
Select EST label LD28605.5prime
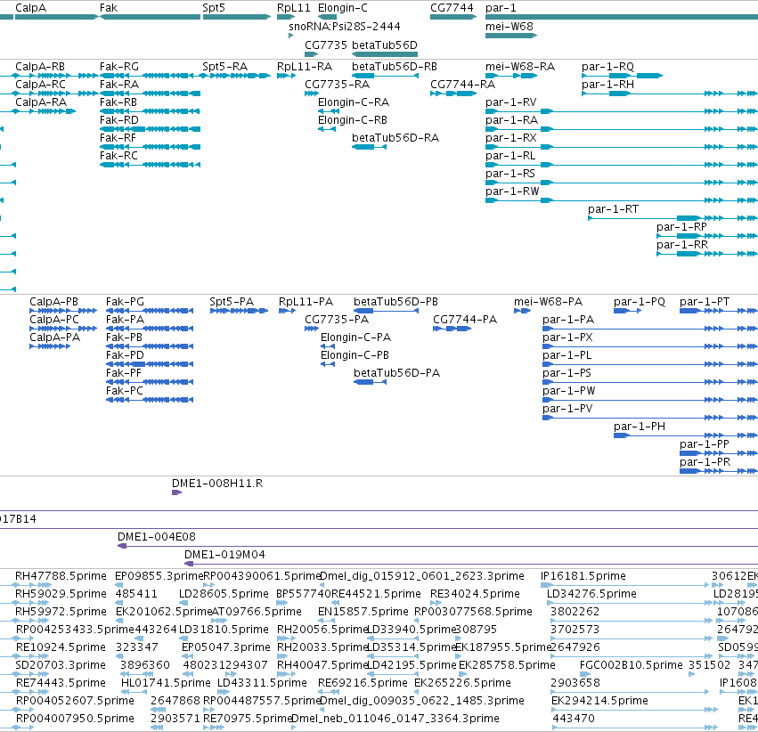pos(224,593)
